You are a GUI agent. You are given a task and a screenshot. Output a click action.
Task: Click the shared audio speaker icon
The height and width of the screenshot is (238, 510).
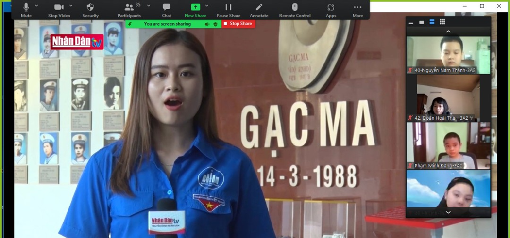207,24
